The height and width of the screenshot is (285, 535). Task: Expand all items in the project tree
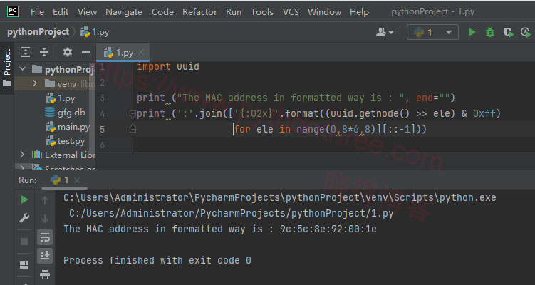pos(26,52)
